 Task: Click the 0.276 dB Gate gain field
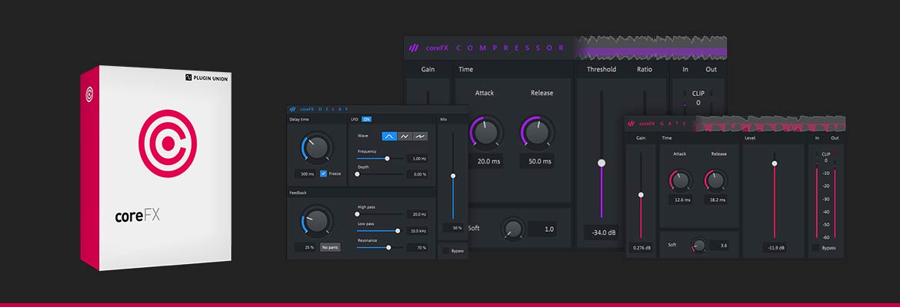[641, 248]
